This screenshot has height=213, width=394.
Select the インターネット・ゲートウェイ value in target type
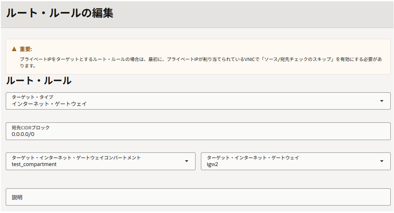click(49, 104)
